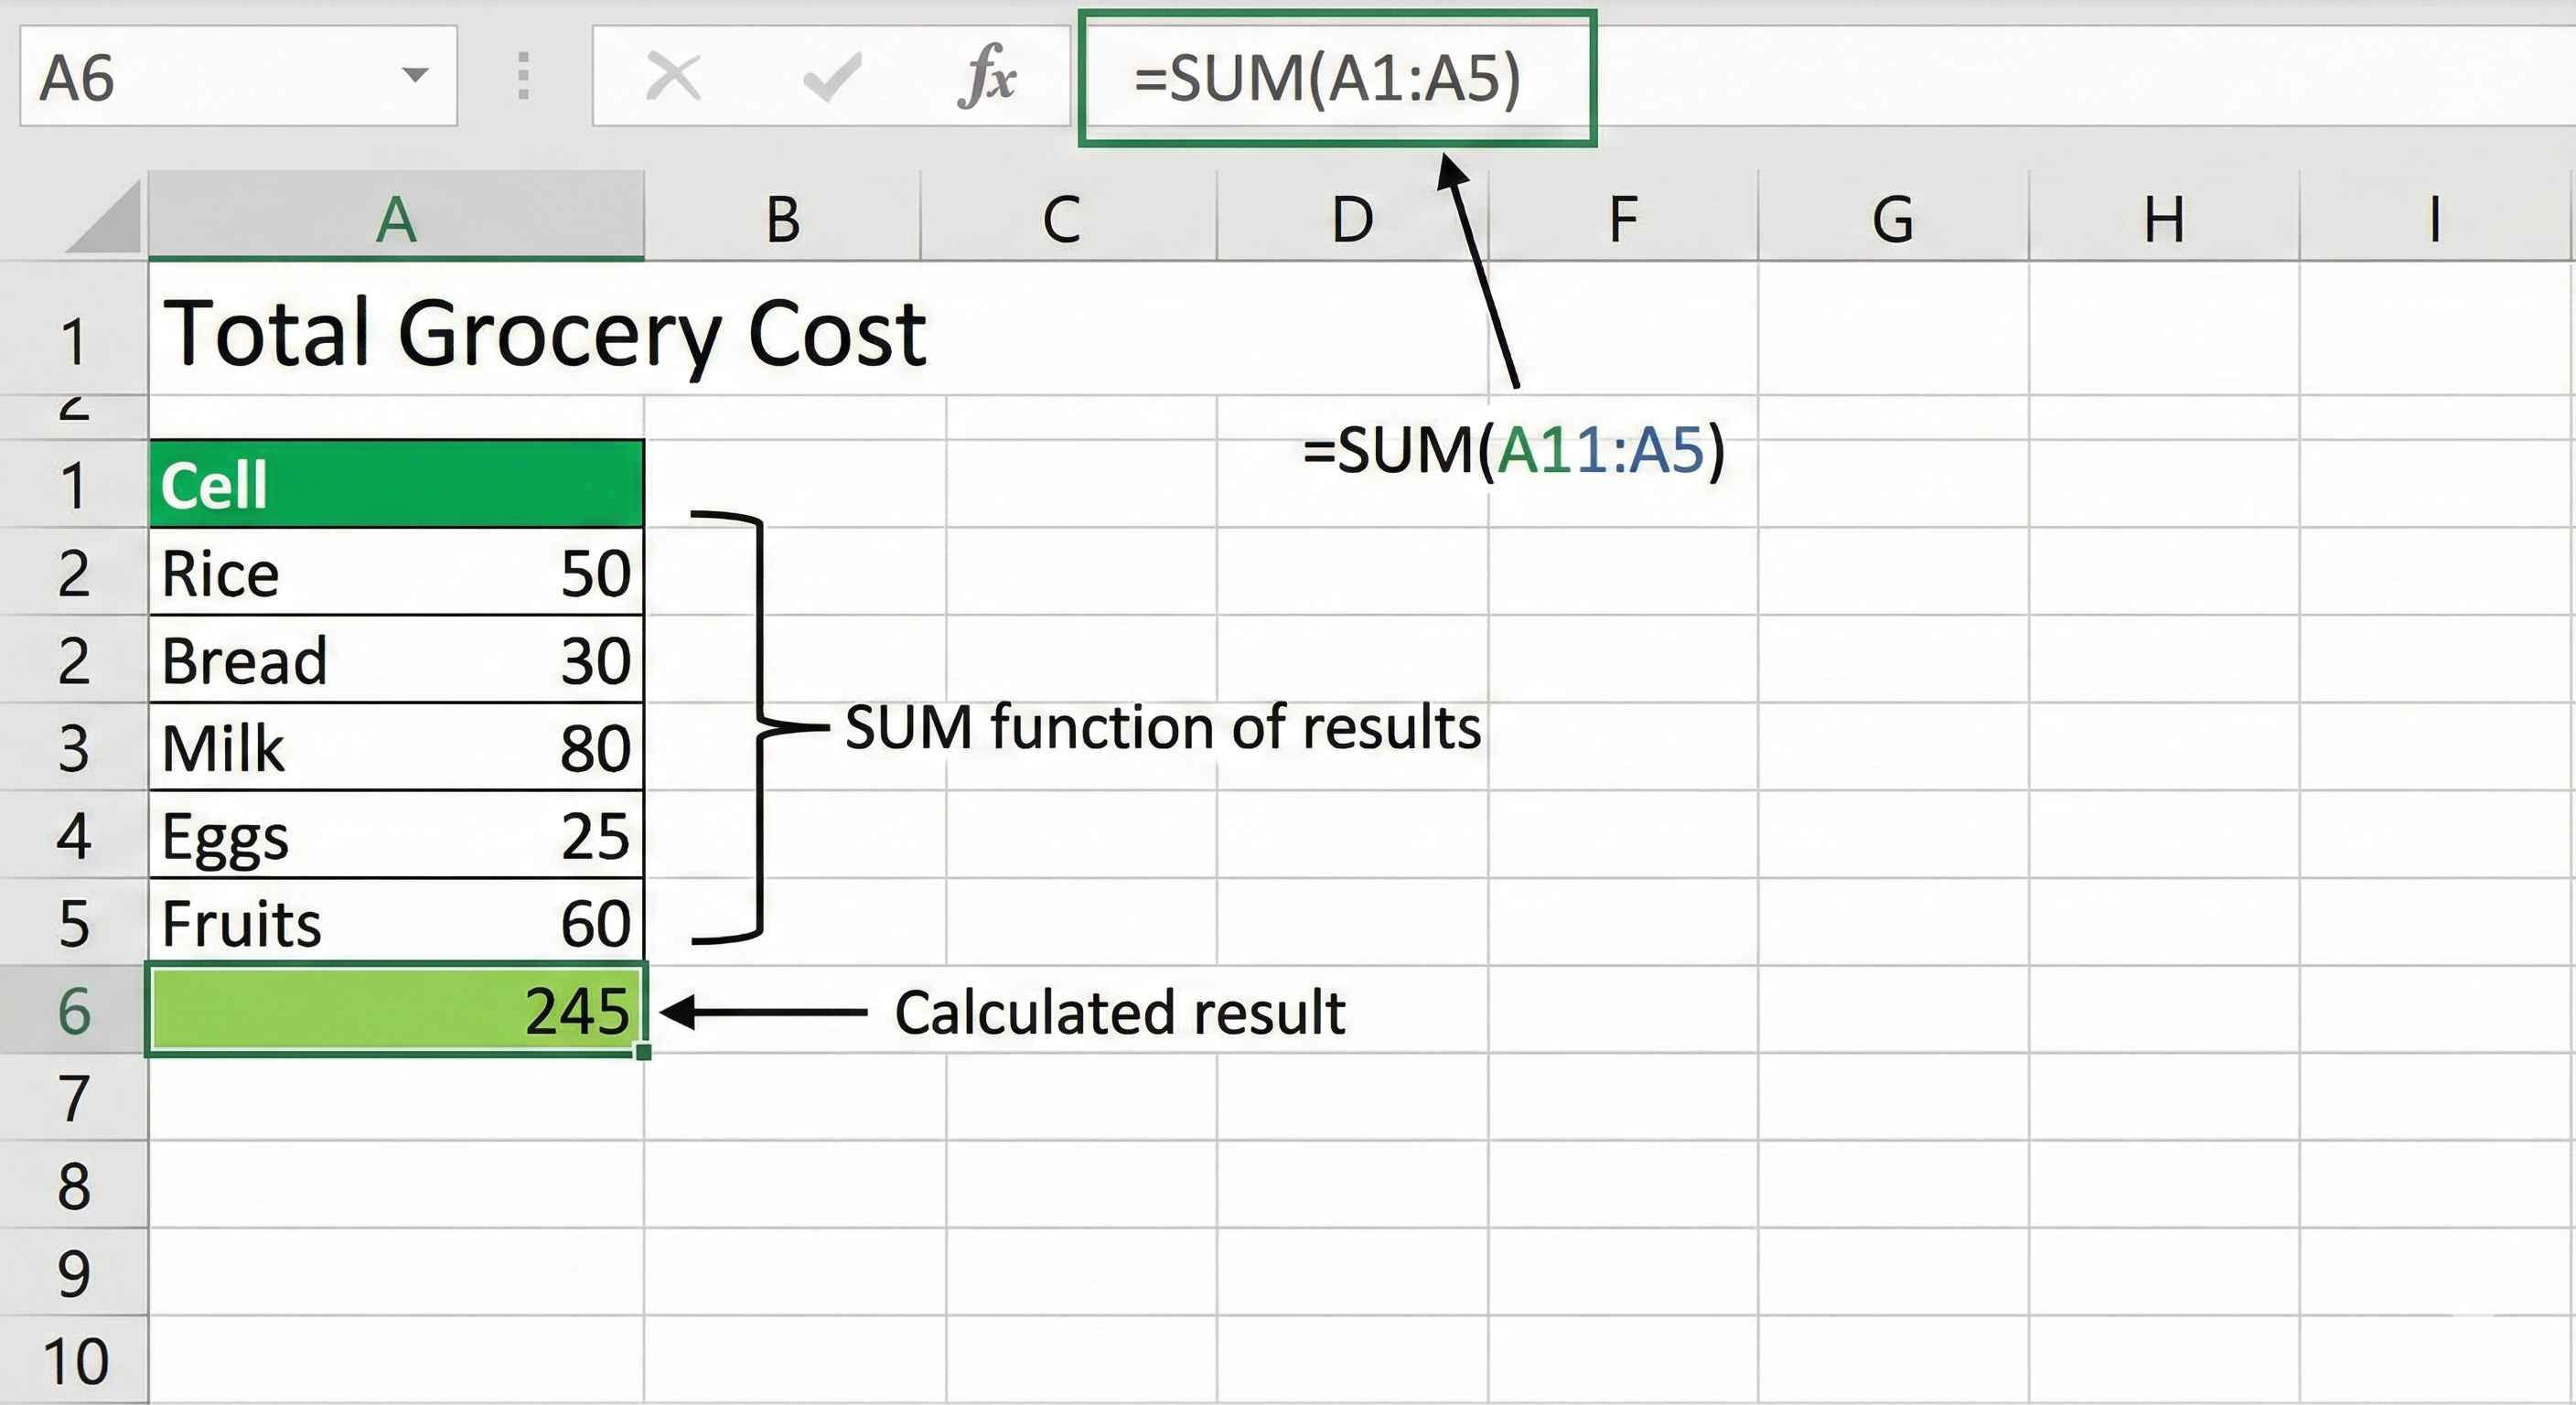Select the green Cell header
The image size is (2576, 1405).
[395, 485]
